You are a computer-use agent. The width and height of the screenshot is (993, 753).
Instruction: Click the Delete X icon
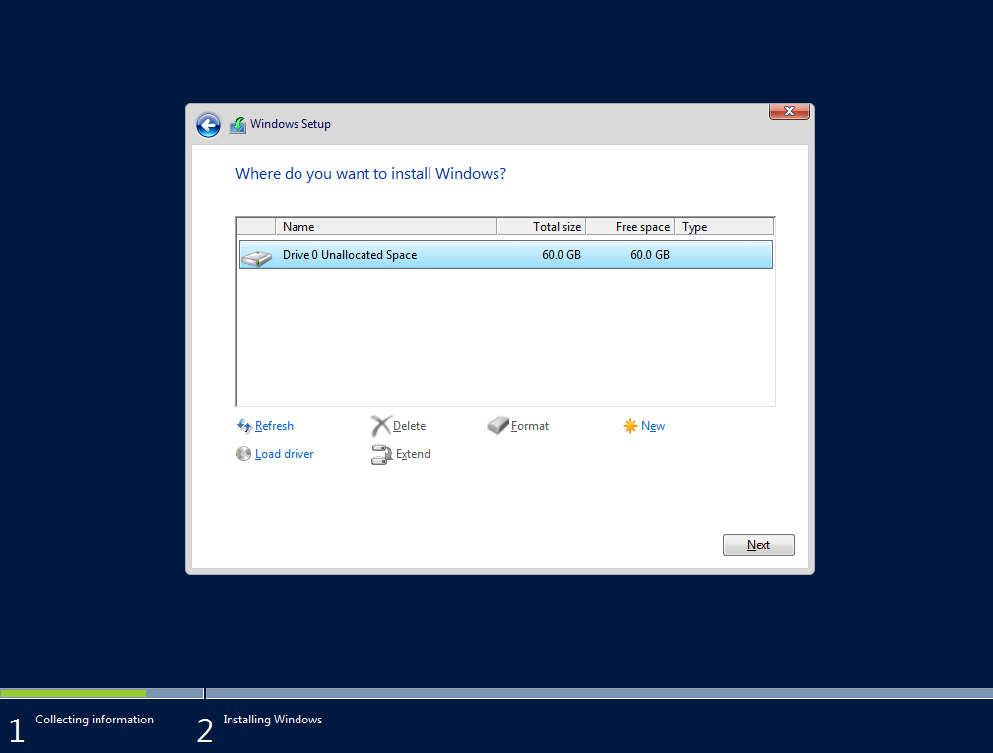click(380, 426)
